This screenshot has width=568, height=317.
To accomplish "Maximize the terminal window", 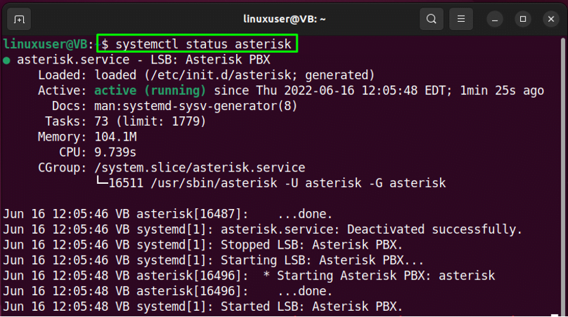I will pos(523,19).
